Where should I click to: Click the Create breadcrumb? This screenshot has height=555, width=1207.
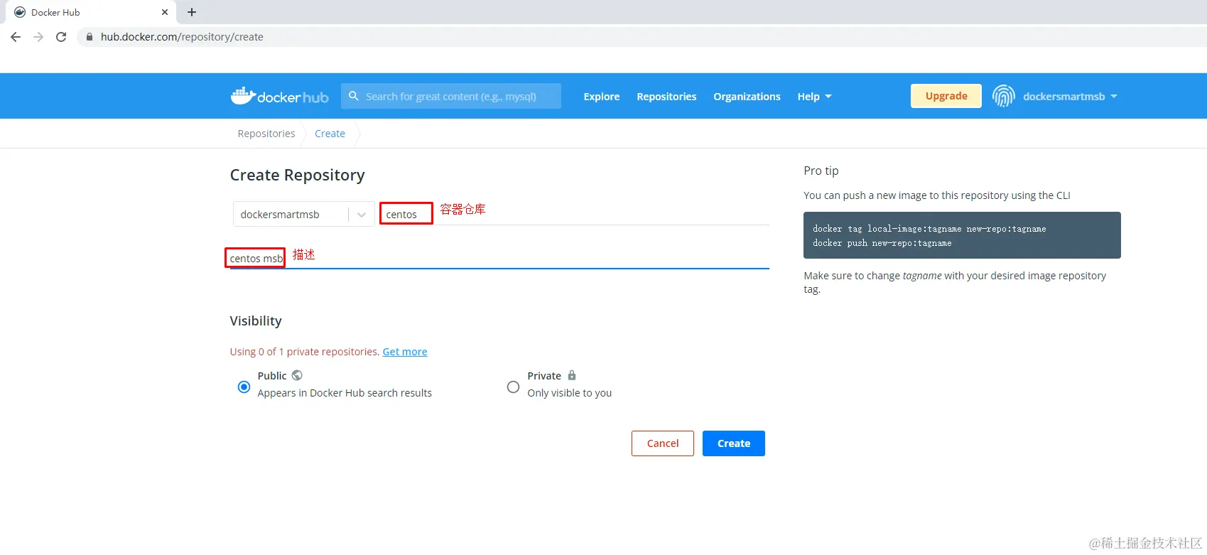click(x=330, y=134)
